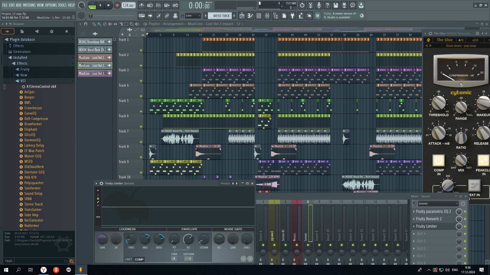This screenshot has height=275, width=490.
Task: Open the OPTIONS menu
Action: coord(51,5)
